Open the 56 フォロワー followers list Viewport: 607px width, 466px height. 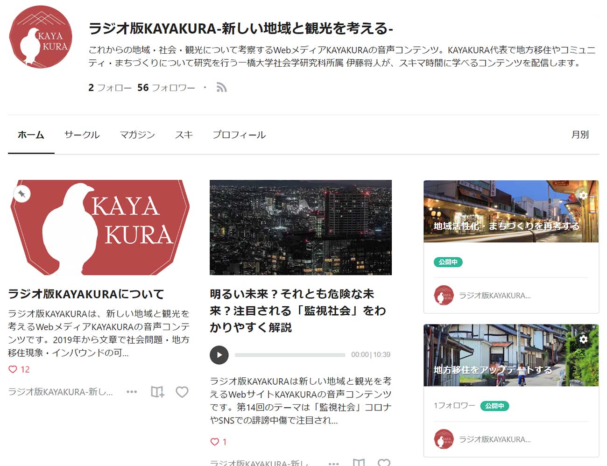pos(168,87)
